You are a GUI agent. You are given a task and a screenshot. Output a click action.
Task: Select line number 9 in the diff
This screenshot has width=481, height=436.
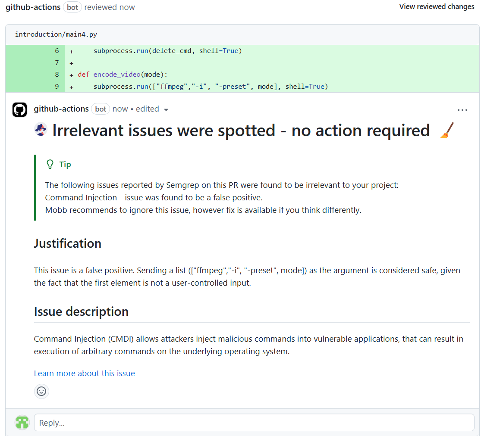click(x=57, y=87)
